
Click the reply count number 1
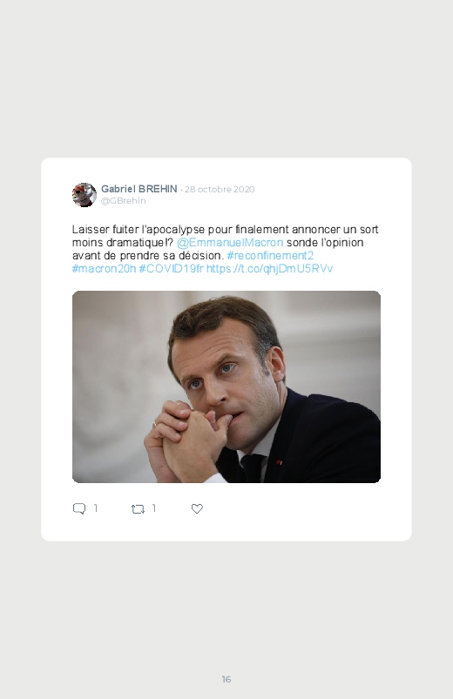point(96,508)
